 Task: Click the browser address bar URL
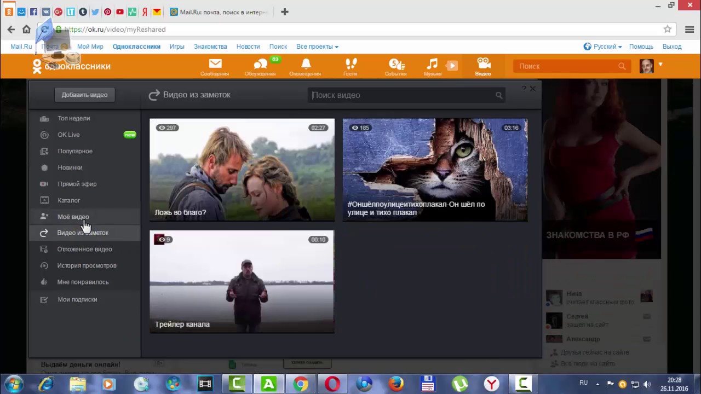[115, 30]
